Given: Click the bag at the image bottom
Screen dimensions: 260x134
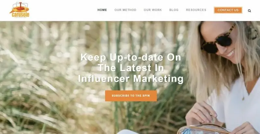Looking at the screenshot, I should tap(202, 129).
